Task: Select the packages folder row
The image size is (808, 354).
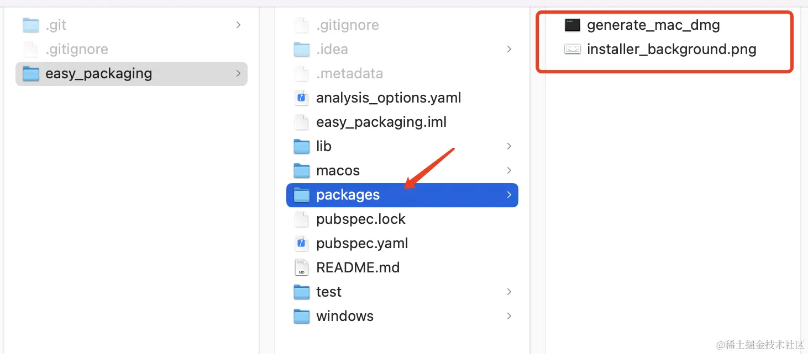Action: point(402,195)
